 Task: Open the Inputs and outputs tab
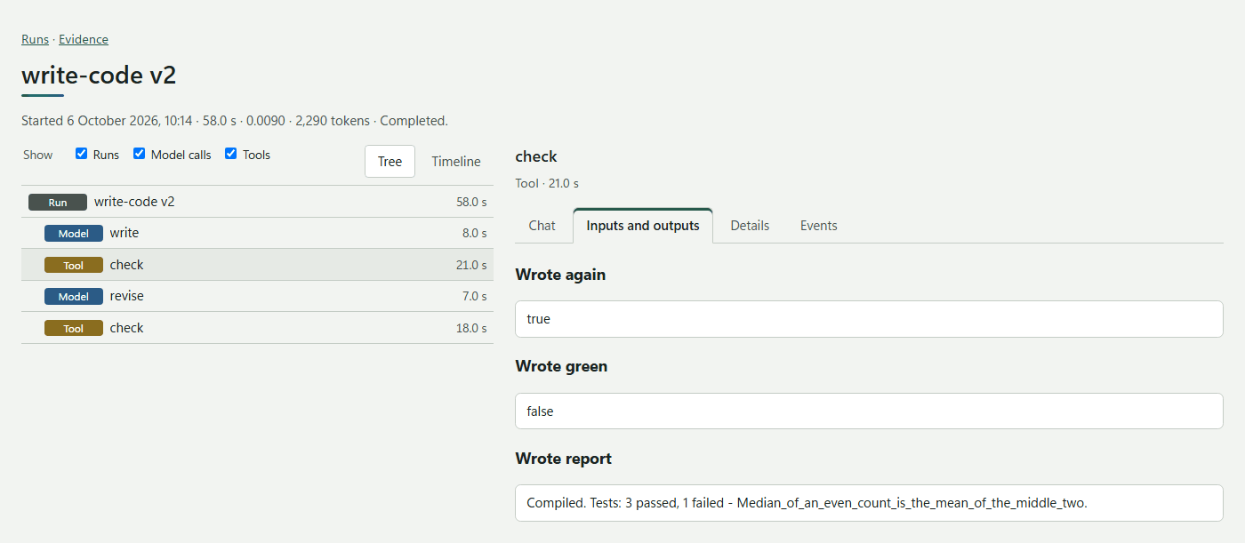pyautogui.click(x=643, y=226)
